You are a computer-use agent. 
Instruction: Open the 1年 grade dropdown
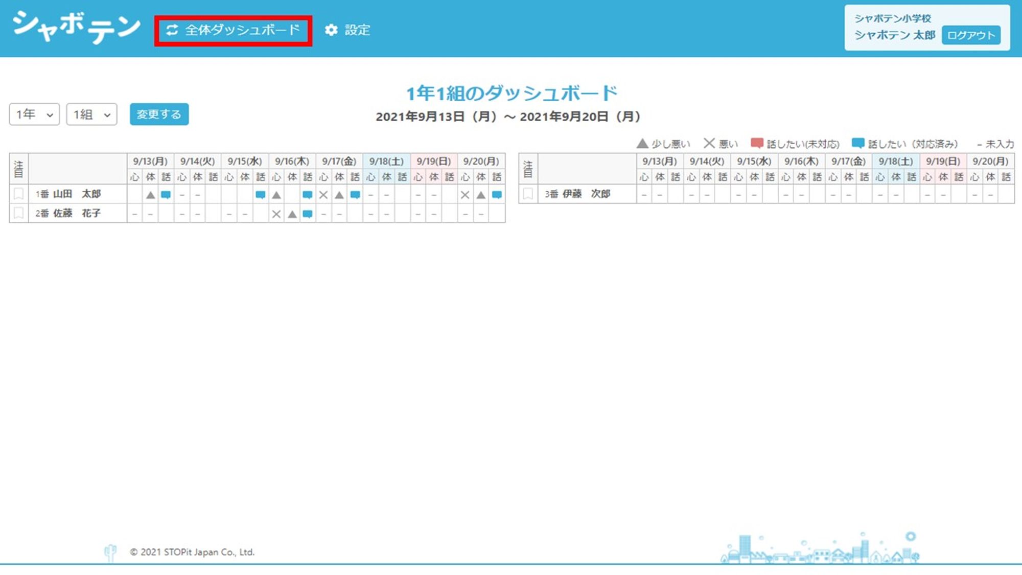[34, 114]
